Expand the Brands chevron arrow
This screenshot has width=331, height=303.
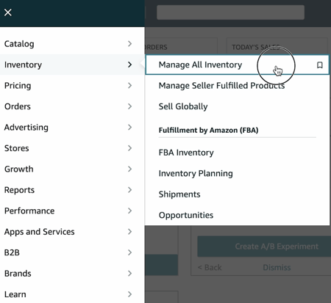tap(130, 273)
